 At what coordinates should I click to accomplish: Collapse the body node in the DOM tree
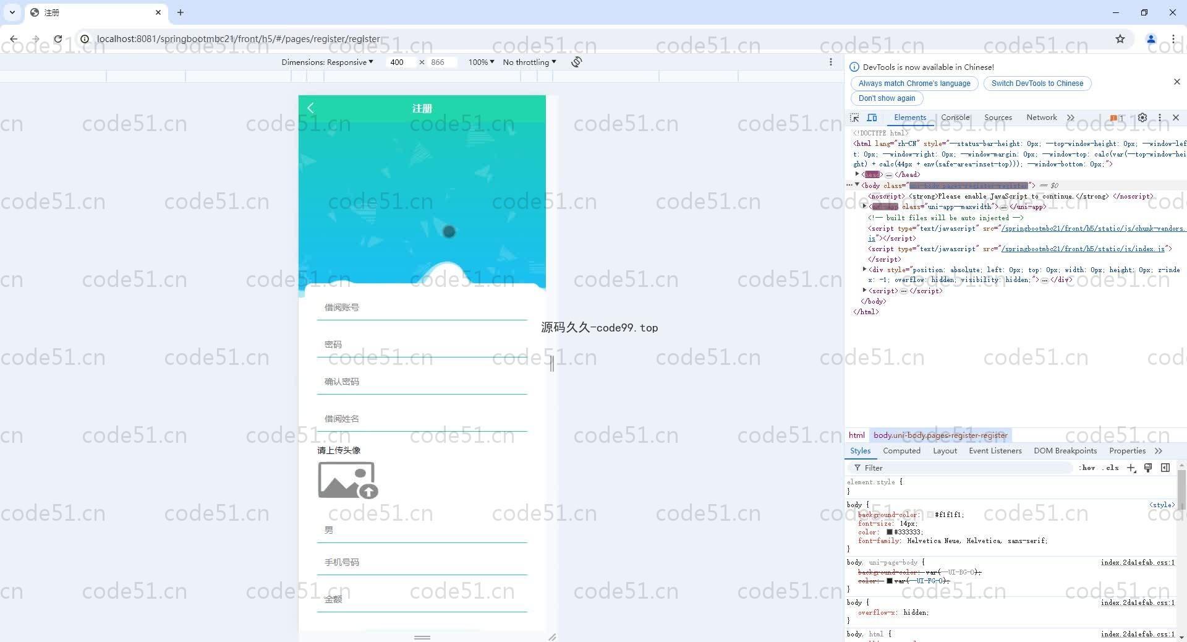[857, 185]
